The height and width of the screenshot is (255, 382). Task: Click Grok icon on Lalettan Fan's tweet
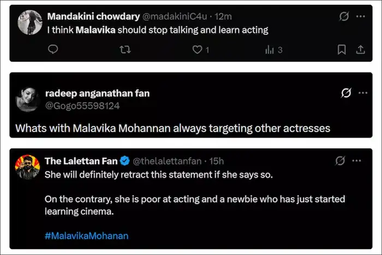tap(340, 161)
